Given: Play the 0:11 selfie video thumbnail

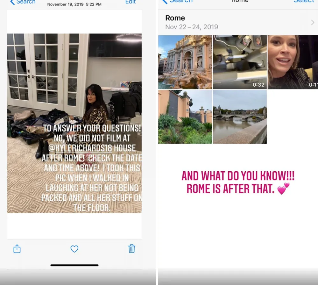Looking at the screenshot, I should click(x=293, y=62).
